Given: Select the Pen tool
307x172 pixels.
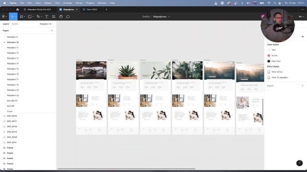Looking at the screenshot, I should [38, 17].
